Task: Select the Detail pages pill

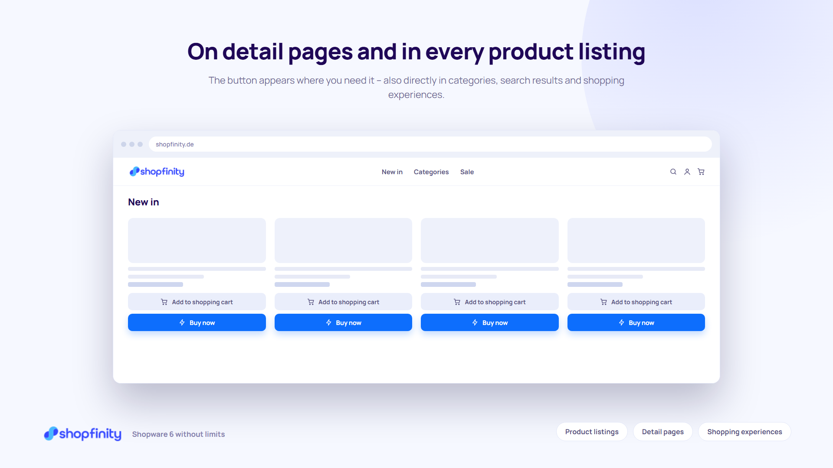Action: pos(663,432)
